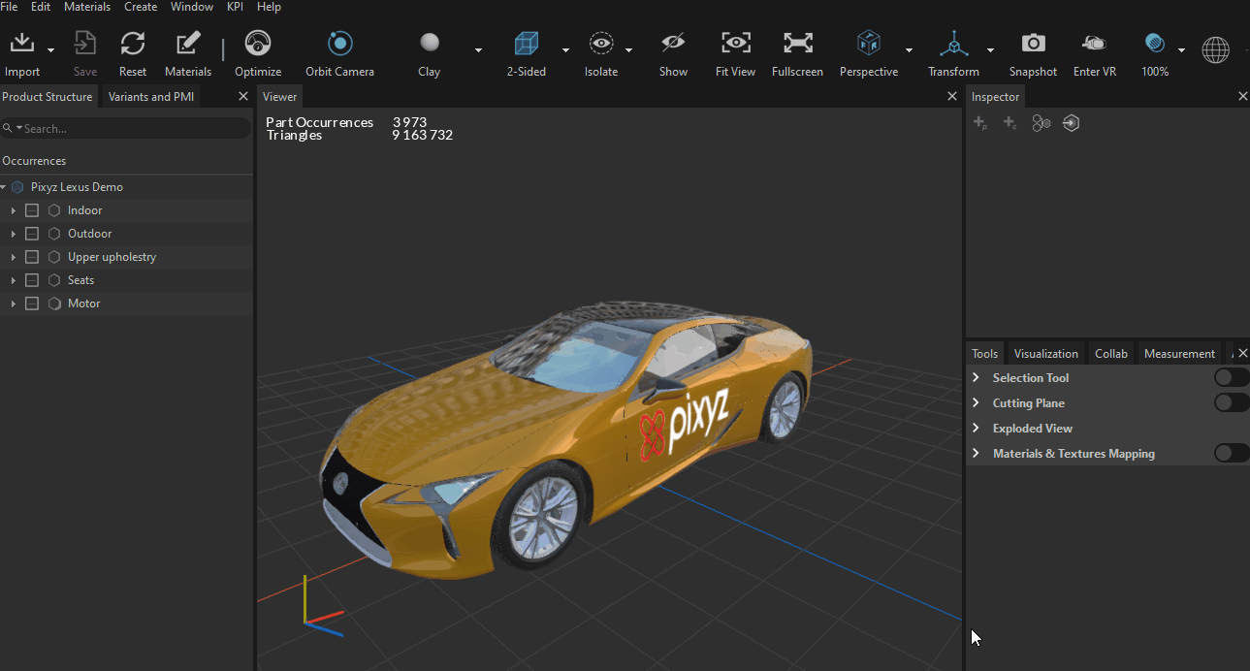Enable the Cutting Plane switch

[x=1230, y=403]
